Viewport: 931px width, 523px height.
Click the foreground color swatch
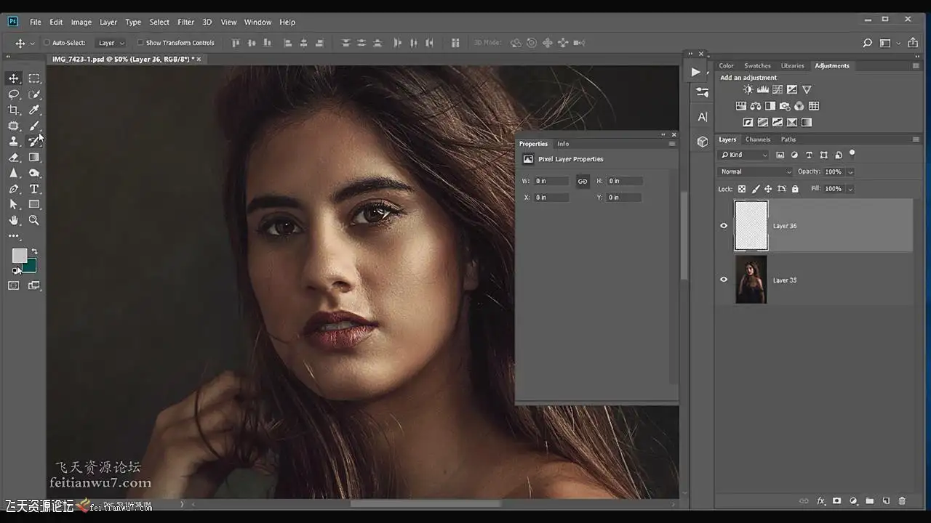(x=19, y=256)
